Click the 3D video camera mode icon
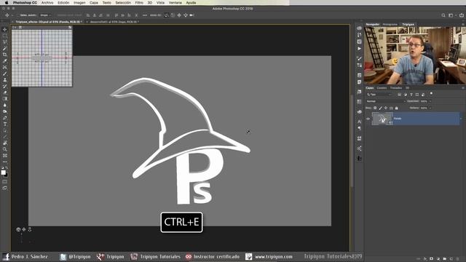This screenshot has width=466, height=262. click(x=191, y=15)
